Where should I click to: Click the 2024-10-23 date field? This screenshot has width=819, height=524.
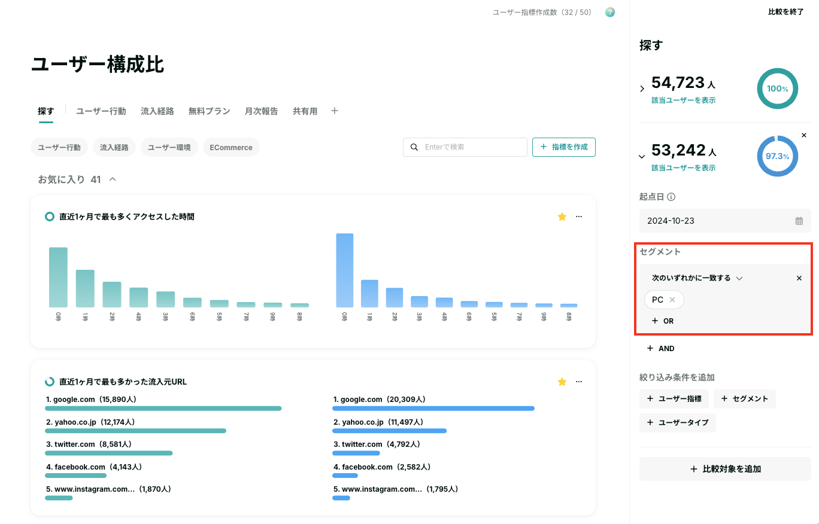(x=725, y=221)
